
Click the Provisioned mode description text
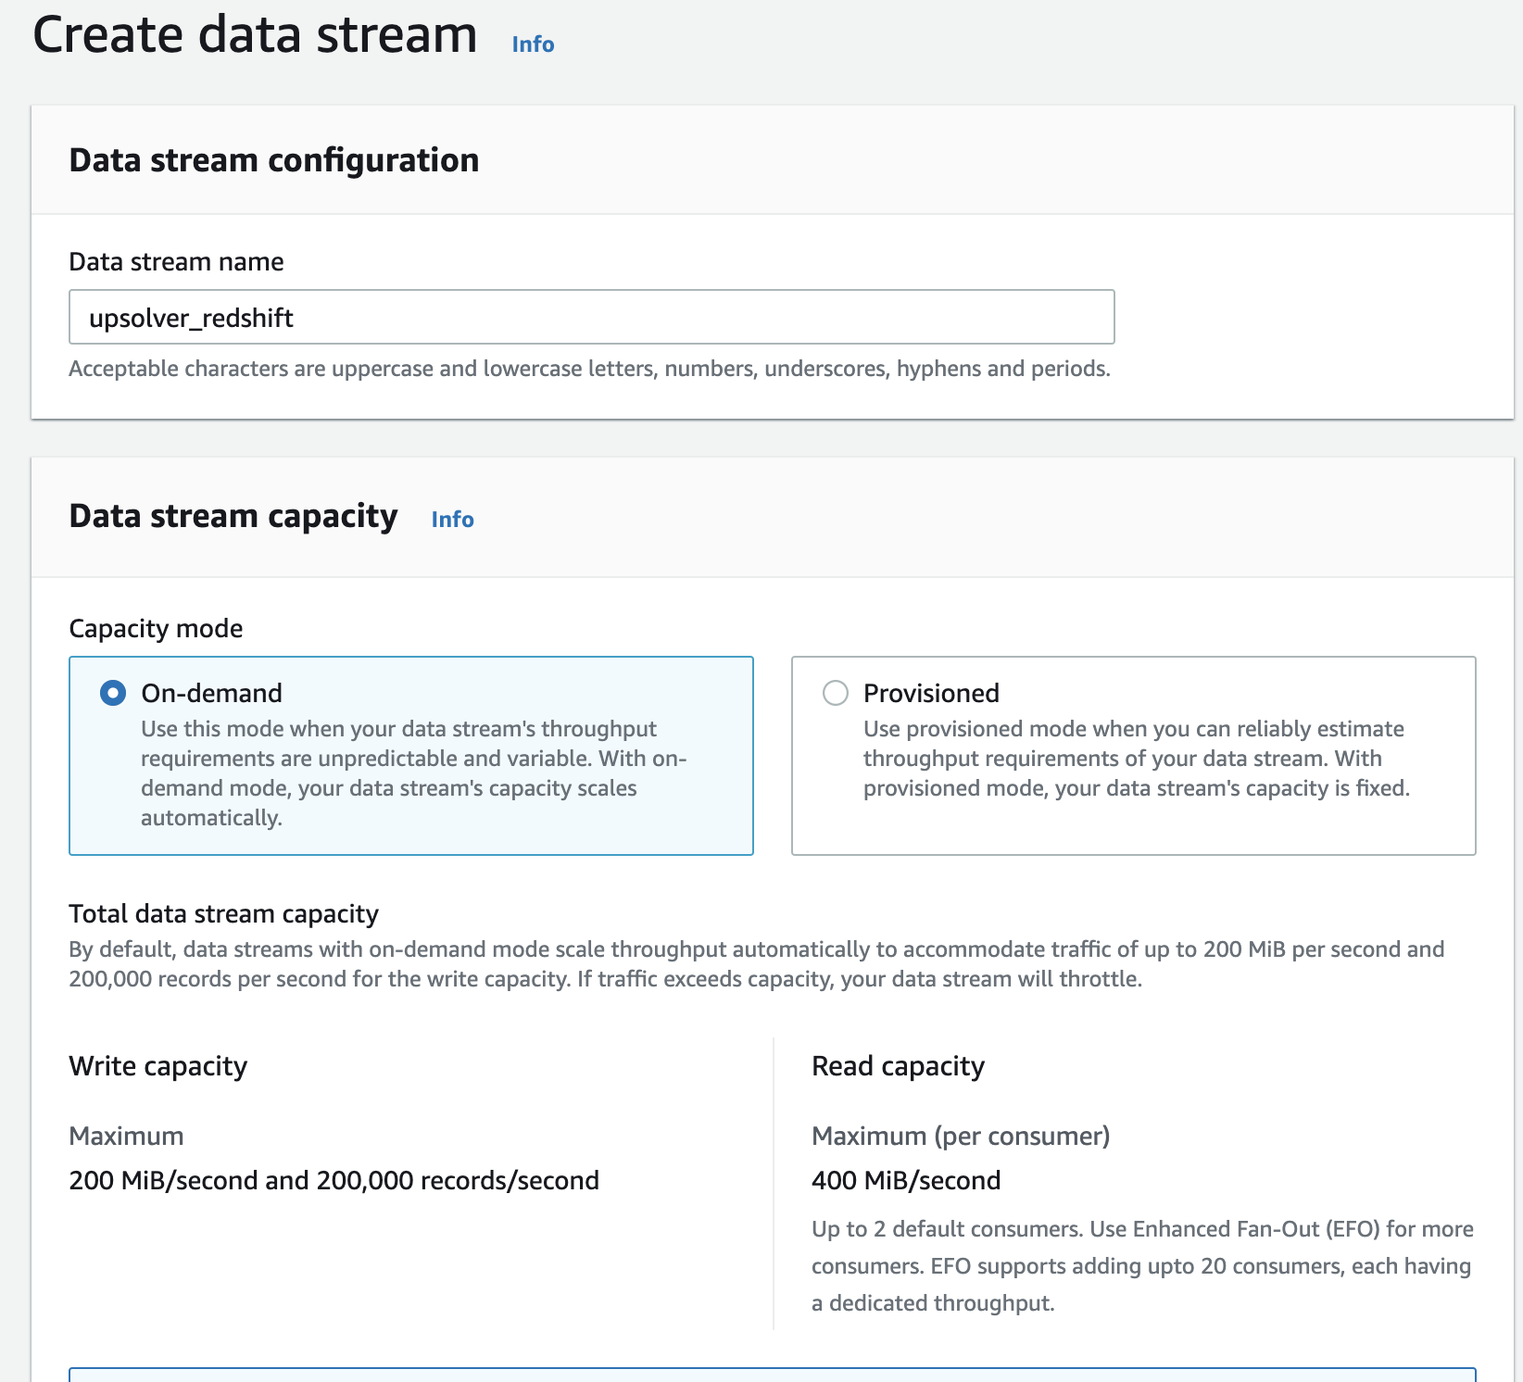point(1136,758)
